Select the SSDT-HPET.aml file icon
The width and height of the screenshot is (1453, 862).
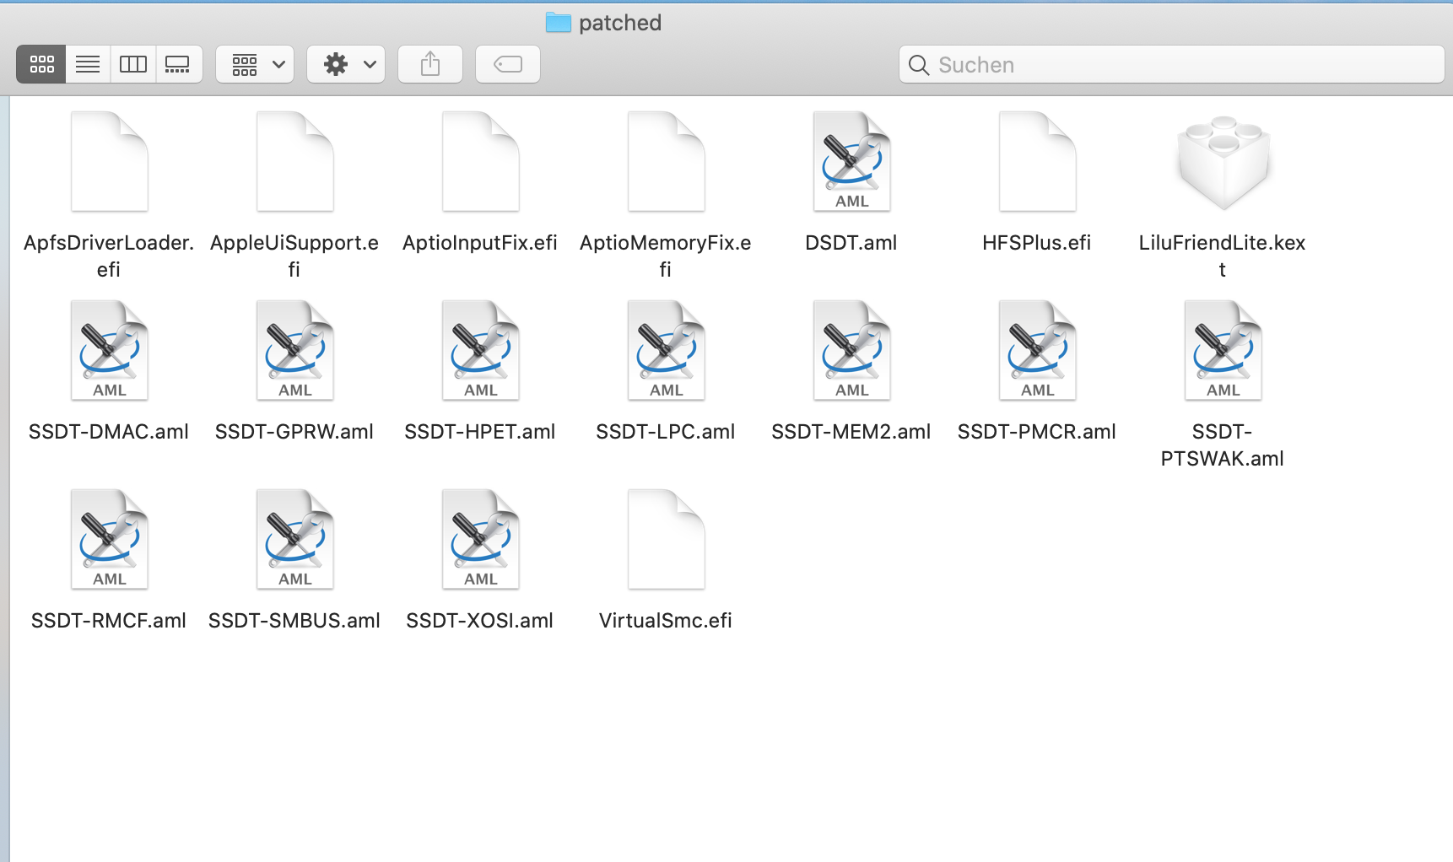click(x=481, y=350)
